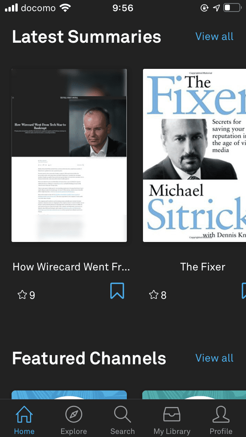View all Featured Channels

click(214, 358)
